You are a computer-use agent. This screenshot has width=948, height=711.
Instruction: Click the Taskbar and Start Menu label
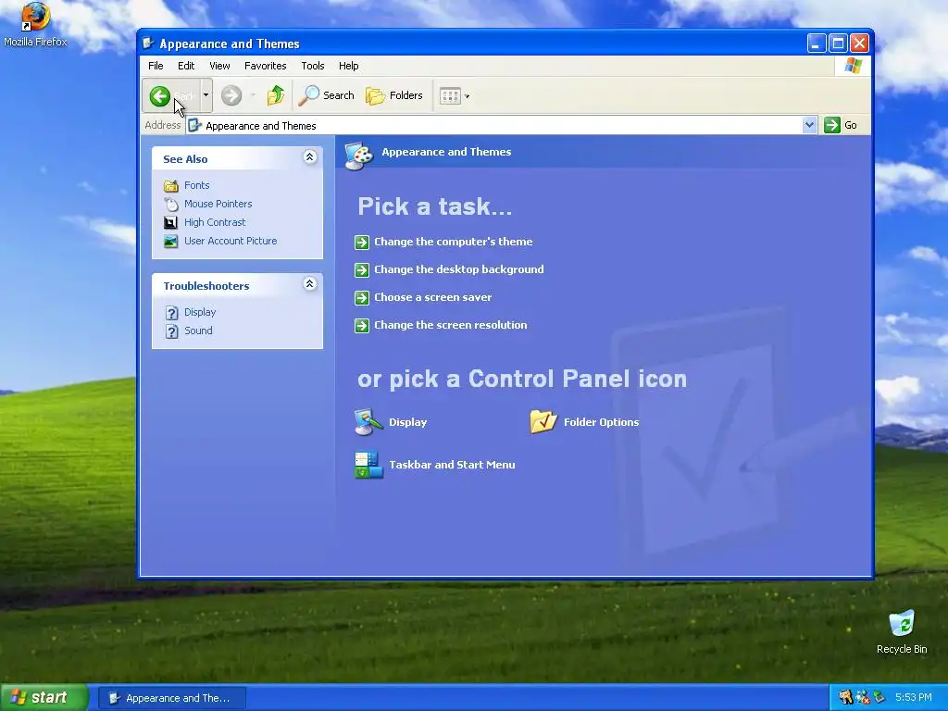[x=452, y=465]
